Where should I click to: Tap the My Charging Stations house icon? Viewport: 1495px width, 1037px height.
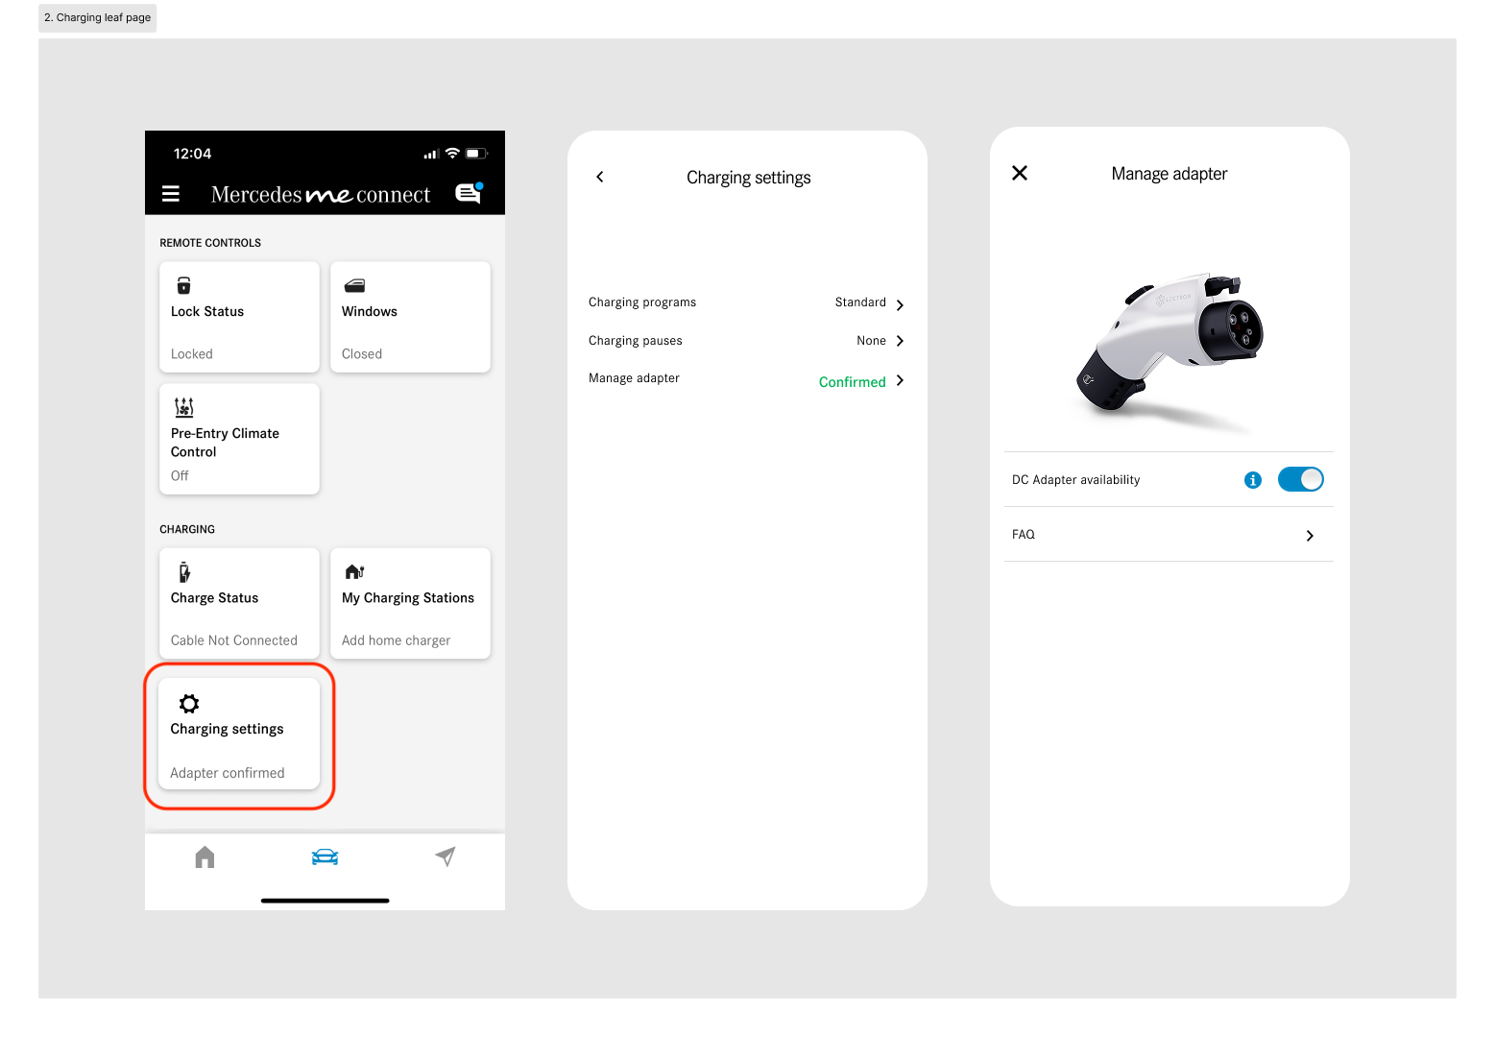pyautogui.click(x=354, y=572)
